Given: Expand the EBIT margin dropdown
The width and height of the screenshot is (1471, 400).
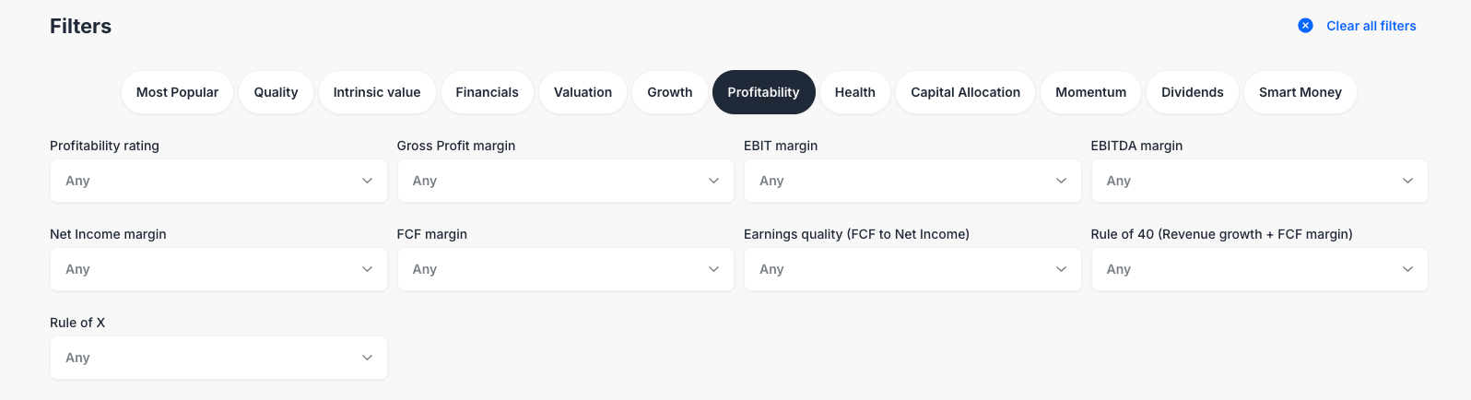Looking at the screenshot, I should [x=912, y=181].
